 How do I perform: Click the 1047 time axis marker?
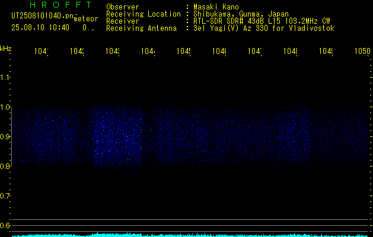click(255, 51)
